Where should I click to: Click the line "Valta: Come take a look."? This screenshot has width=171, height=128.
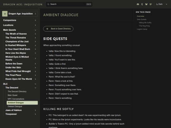(60, 72)
